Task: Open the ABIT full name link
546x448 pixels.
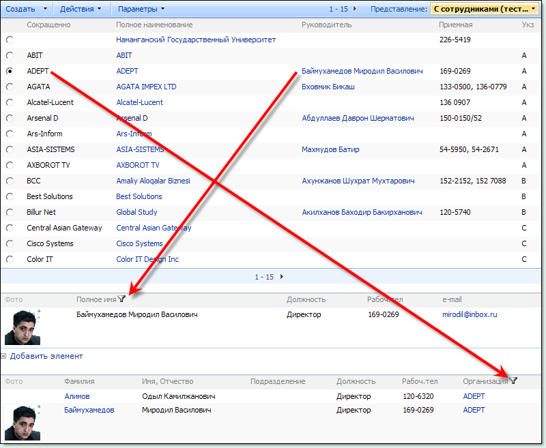Action: coord(124,55)
